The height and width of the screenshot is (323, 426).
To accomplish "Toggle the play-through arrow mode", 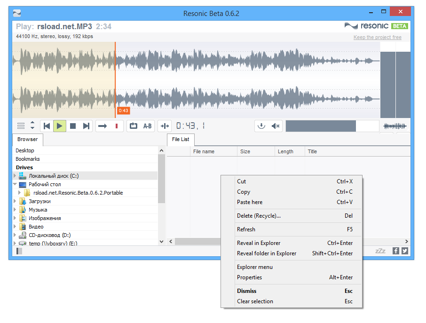I will (103, 126).
